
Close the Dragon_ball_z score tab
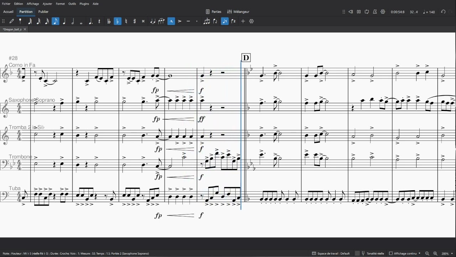(25, 29)
